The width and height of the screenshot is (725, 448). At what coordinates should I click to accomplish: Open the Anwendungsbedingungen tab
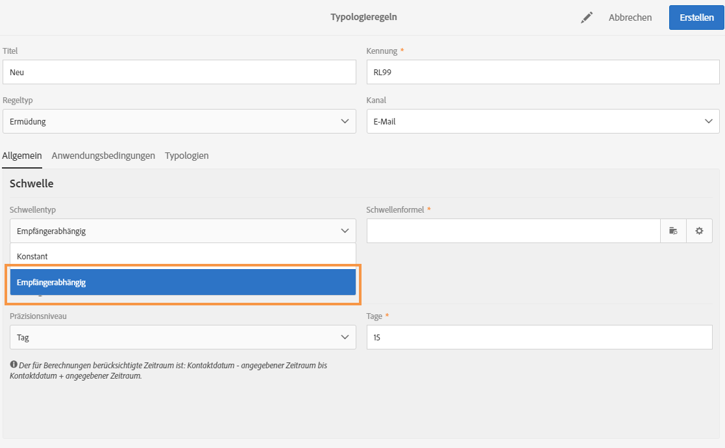[x=103, y=156]
